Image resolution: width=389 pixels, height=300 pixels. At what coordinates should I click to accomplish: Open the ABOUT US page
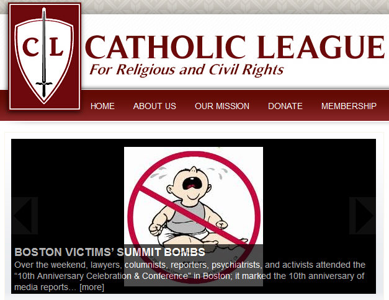154,106
